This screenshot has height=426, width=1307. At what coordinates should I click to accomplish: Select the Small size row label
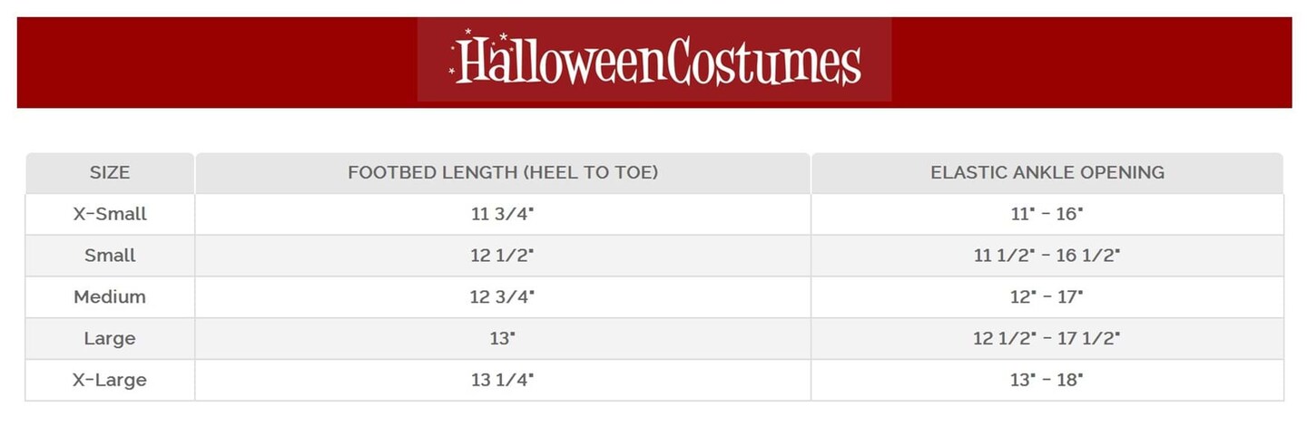[x=110, y=256]
